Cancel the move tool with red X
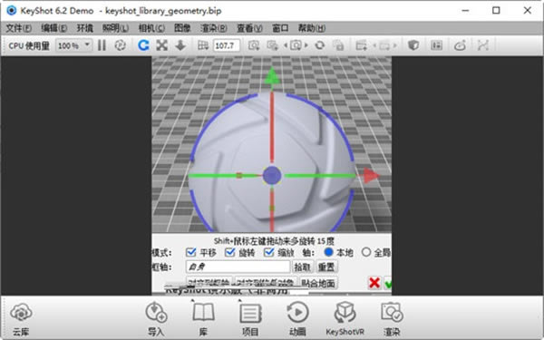This screenshot has height=340, width=544. [x=374, y=283]
